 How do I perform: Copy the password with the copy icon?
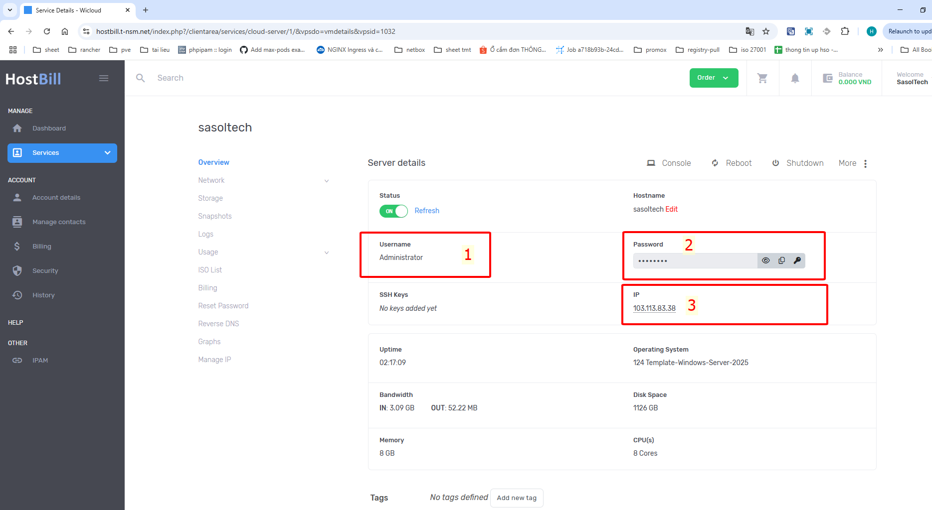click(781, 260)
